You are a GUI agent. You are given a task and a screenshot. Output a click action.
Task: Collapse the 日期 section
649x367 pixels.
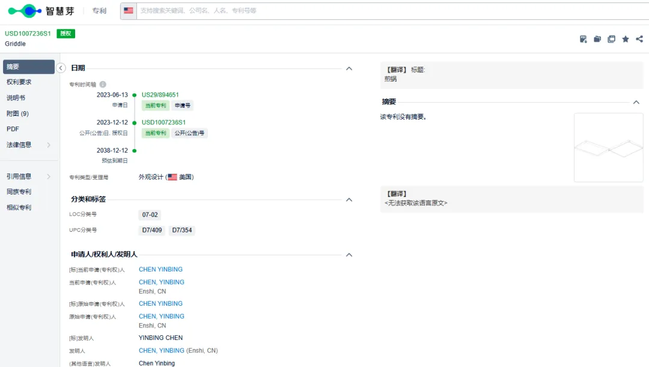coord(349,68)
